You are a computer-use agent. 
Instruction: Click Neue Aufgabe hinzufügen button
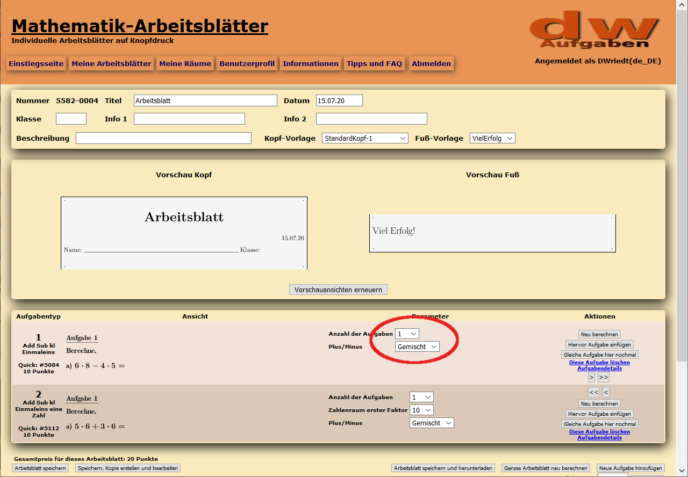631,468
